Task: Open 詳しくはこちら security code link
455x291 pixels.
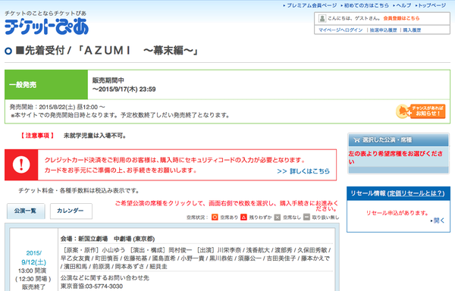Action: coord(303,171)
